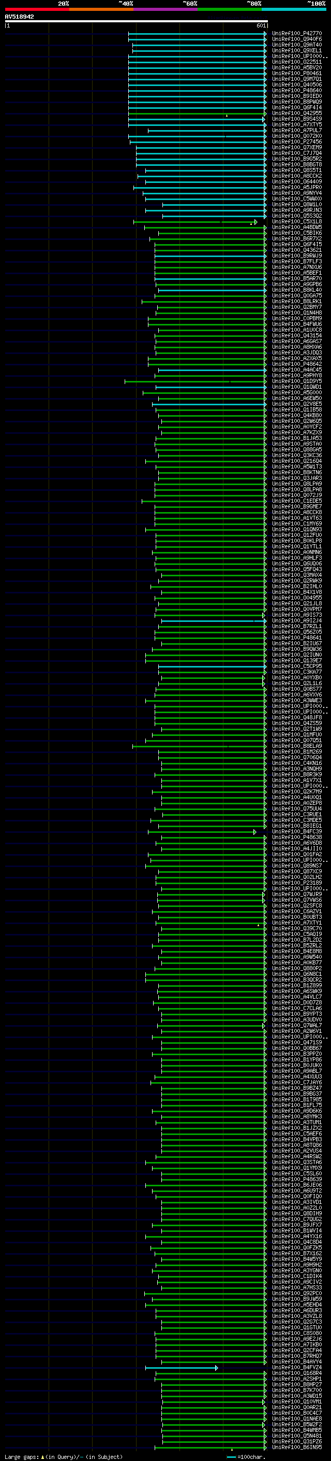Select UniRef100_Q42955 label
This screenshot has width=331, height=1461.
coord(296,113)
